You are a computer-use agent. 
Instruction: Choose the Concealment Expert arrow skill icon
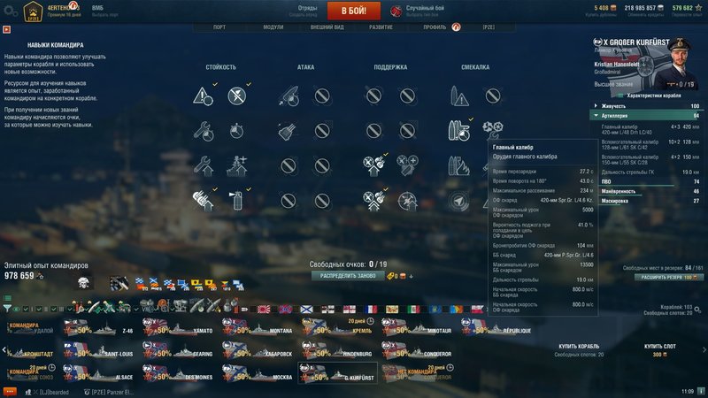[458, 202]
